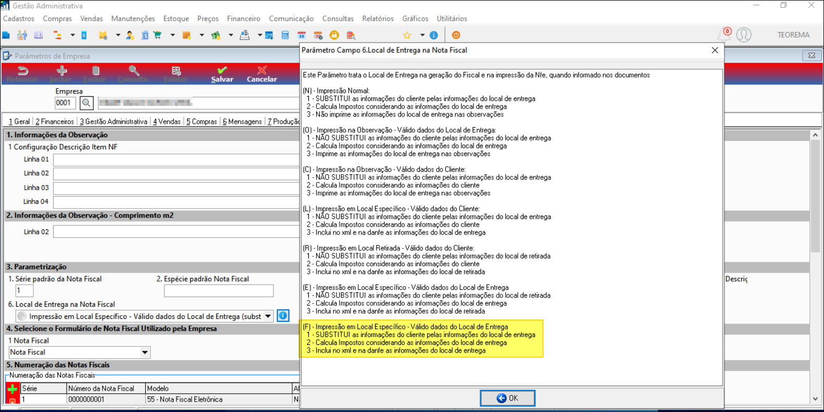Click the red table search toolbar icon

[351, 35]
